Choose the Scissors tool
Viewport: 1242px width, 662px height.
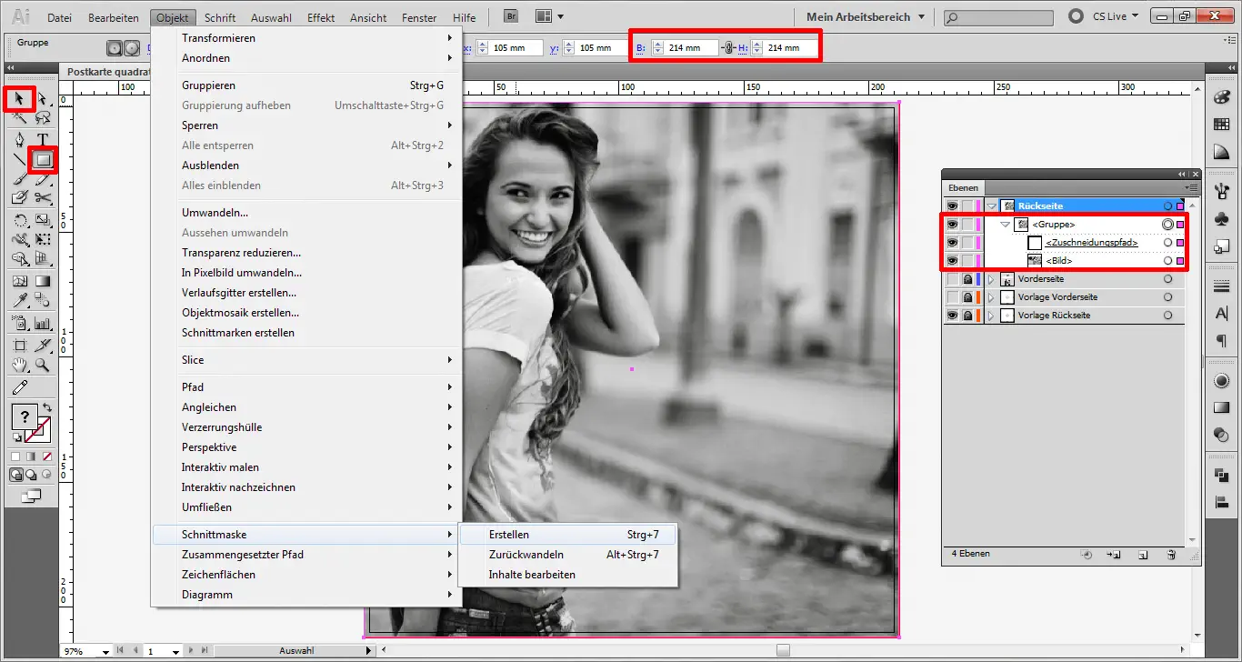coord(43,198)
